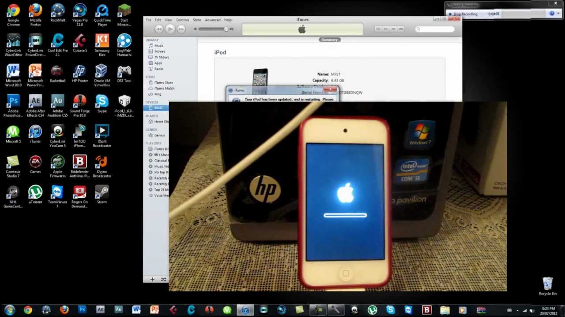Open iTunes Controls menu
Viewport: 565px width, 317px height.
point(182,20)
